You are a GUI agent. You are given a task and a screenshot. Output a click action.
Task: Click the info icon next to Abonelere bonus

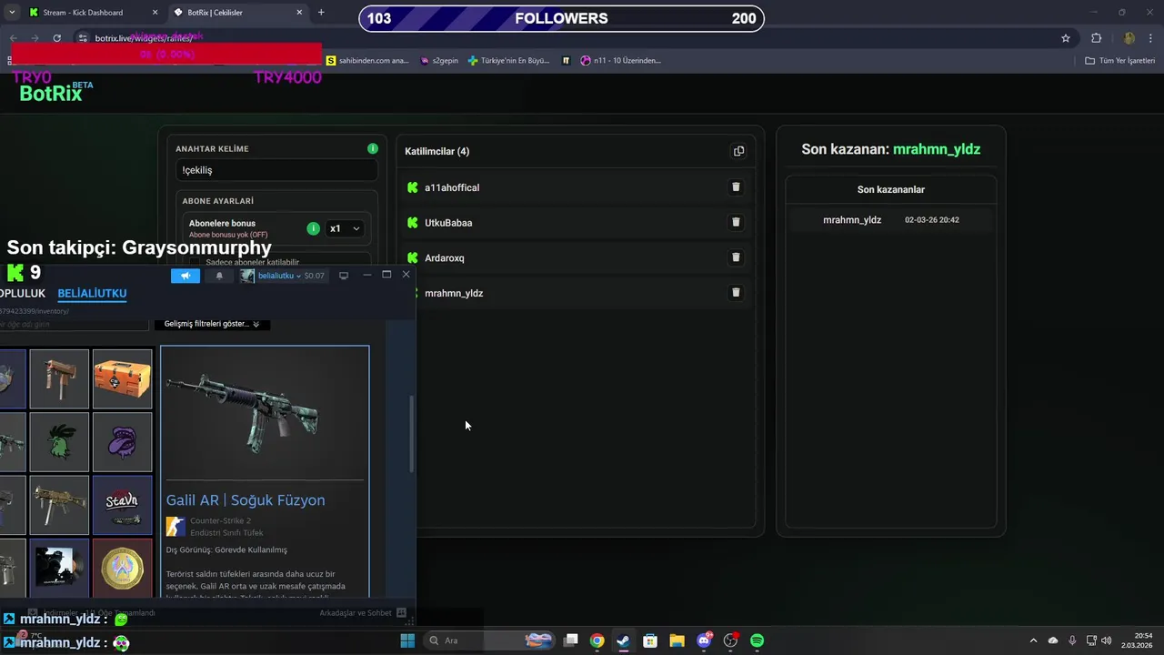pos(313,228)
